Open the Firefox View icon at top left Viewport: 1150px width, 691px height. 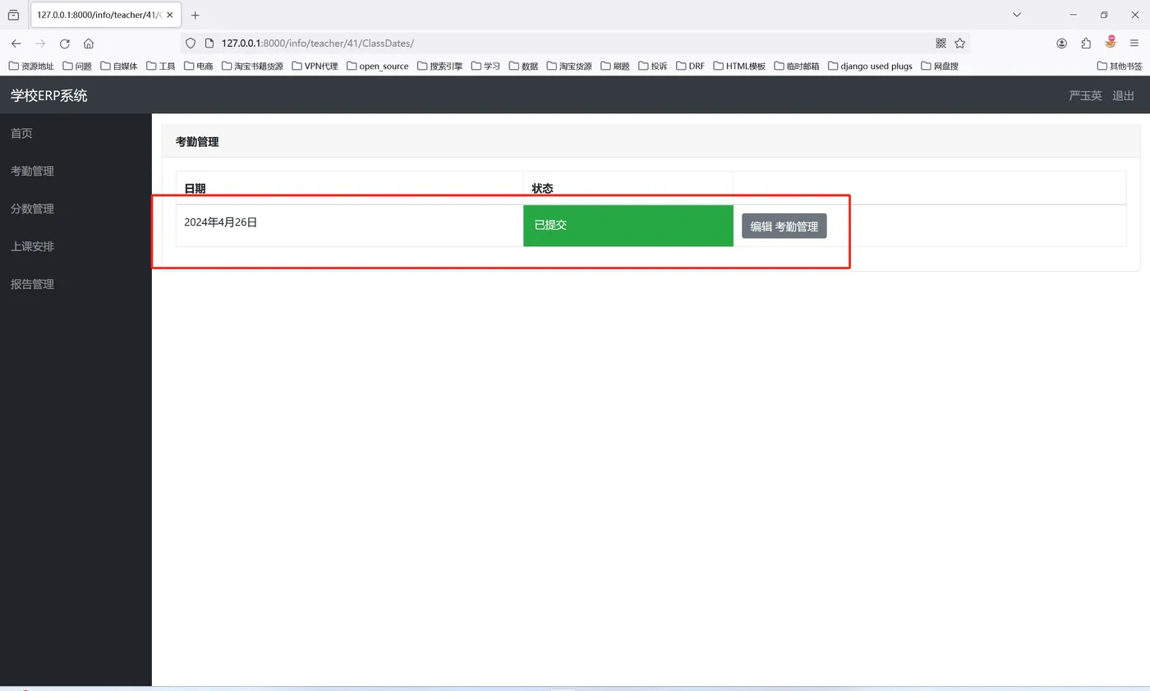pos(13,15)
